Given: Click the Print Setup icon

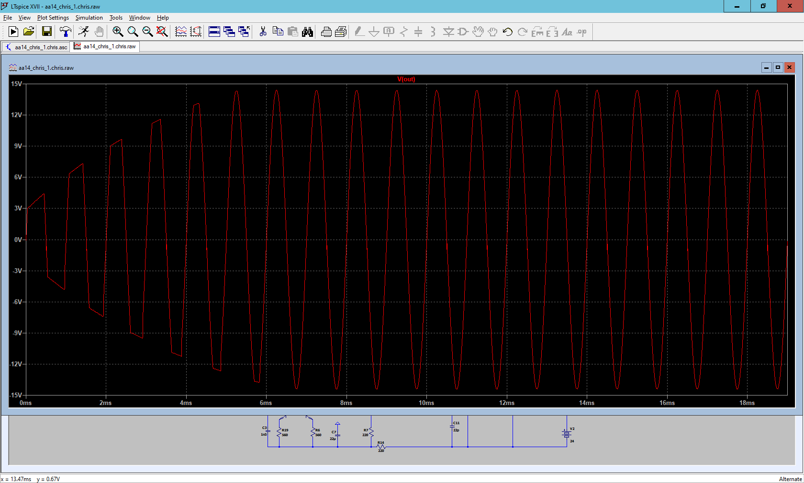Looking at the screenshot, I should [x=326, y=32].
